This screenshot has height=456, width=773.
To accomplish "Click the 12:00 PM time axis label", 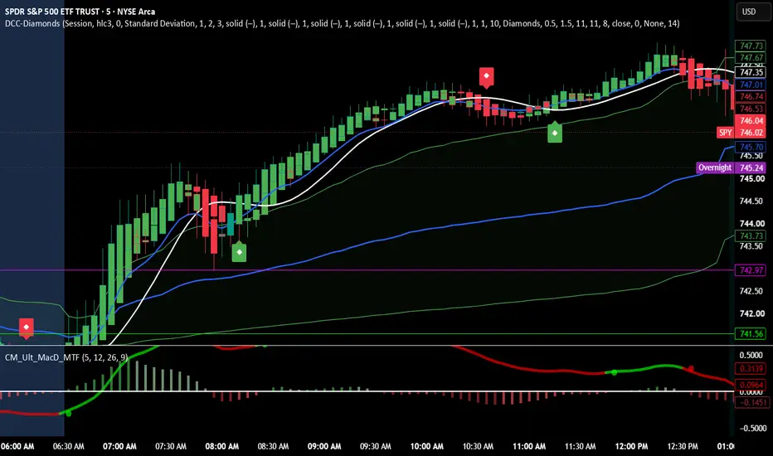I will pos(631,446).
